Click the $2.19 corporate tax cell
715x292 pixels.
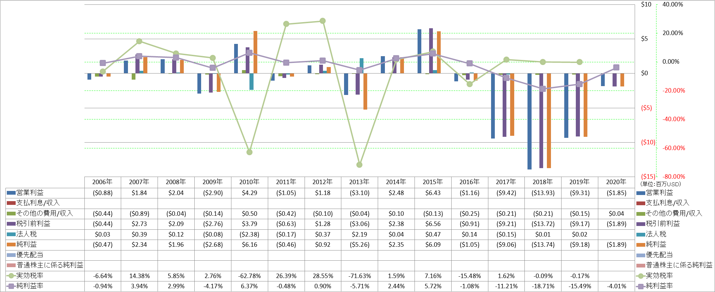pyautogui.click(x=359, y=234)
